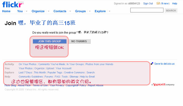Open the Groups dropdown arrow
Screen dimensions: 183x106
coord(90,11)
